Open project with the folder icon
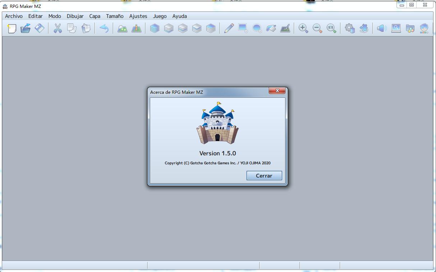Viewport: 436px width, 272px height. coord(25,28)
